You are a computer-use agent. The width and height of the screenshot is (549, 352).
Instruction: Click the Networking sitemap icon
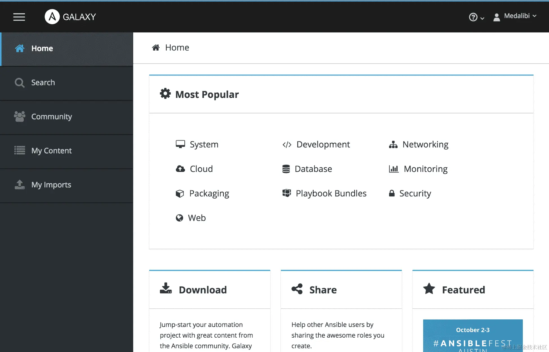coord(393,145)
